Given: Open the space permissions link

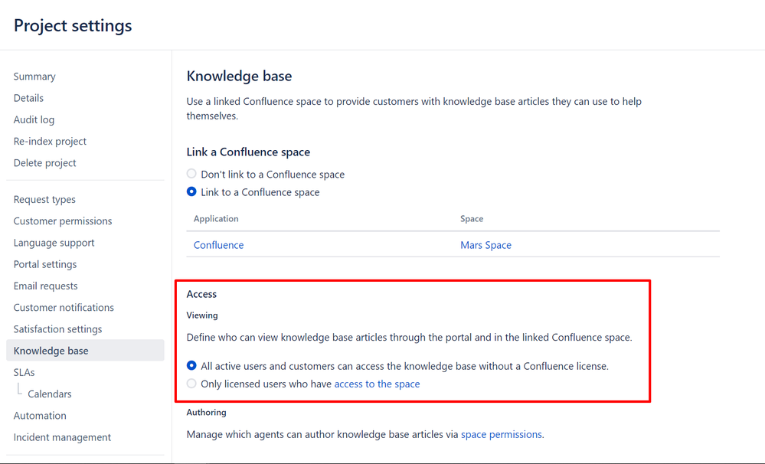Looking at the screenshot, I should (502, 434).
